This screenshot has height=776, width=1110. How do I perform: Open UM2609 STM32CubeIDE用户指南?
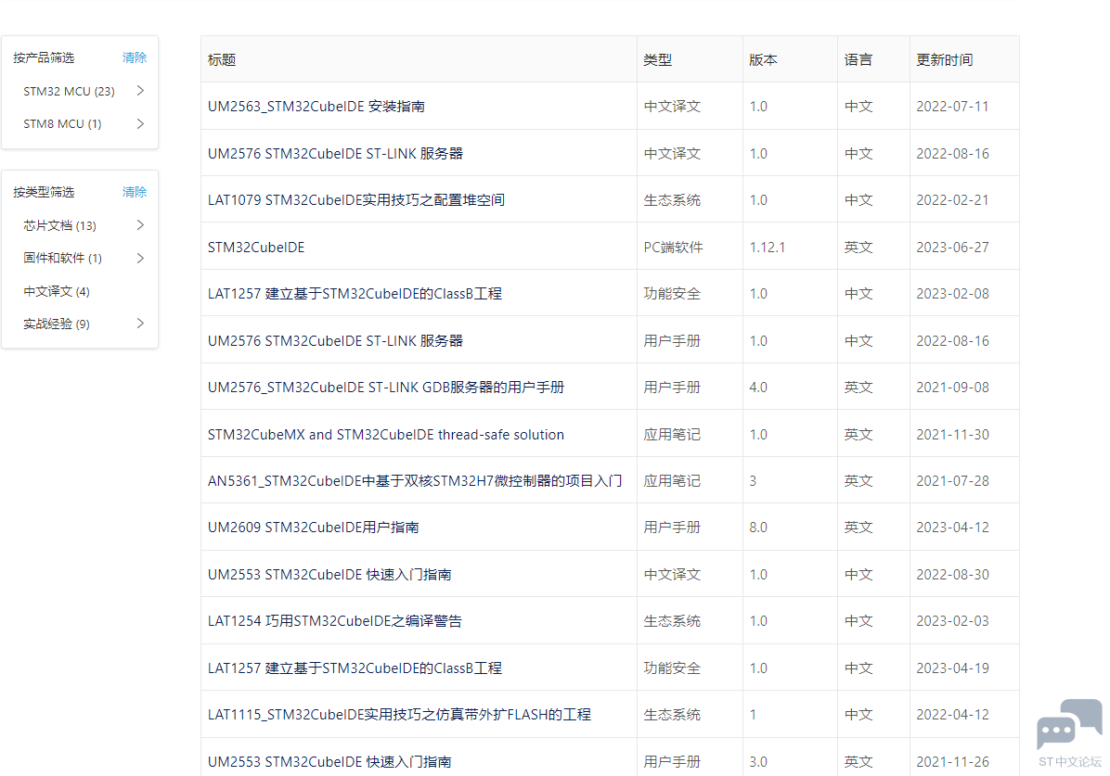313,528
